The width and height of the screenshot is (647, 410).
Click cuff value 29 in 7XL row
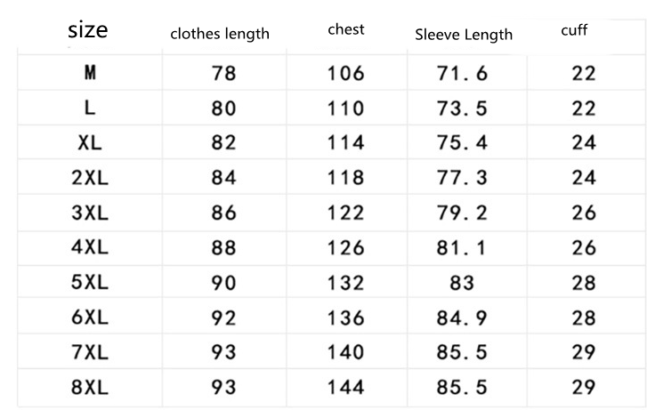pos(584,352)
